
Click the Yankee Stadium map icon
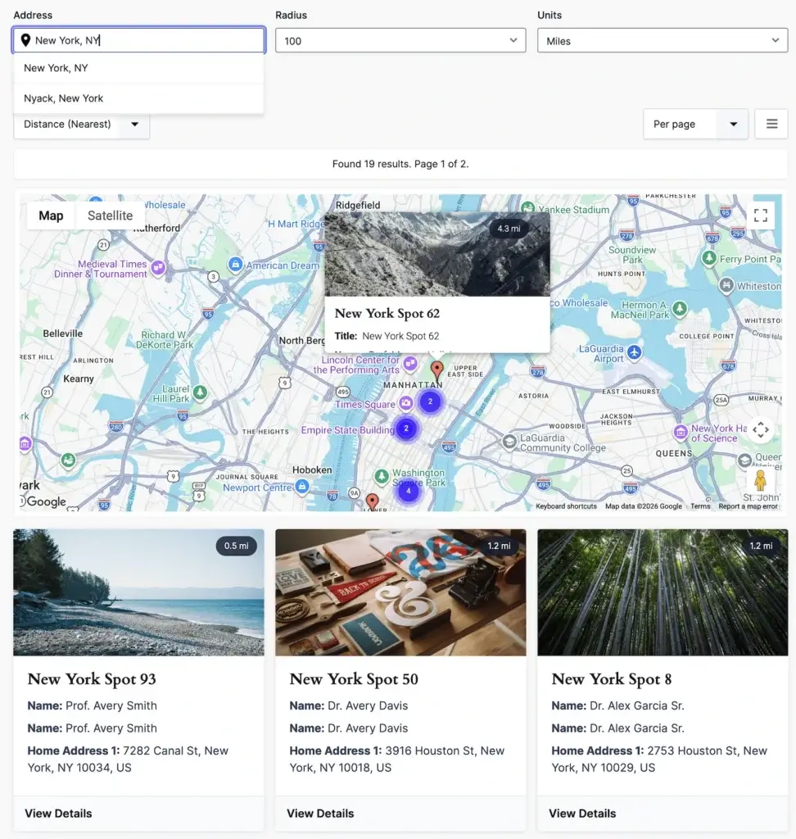pos(528,207)
